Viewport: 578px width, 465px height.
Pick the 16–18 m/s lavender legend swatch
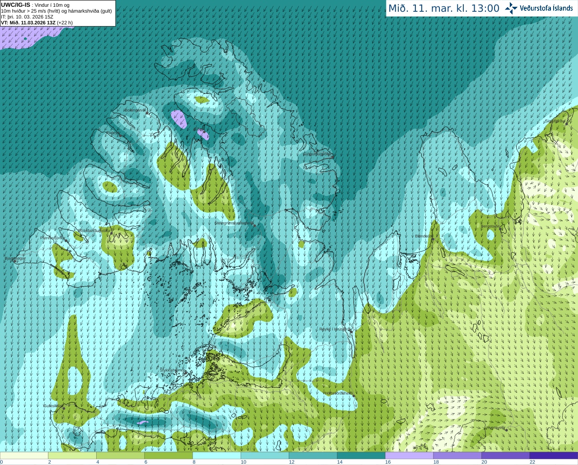(409, 456)
